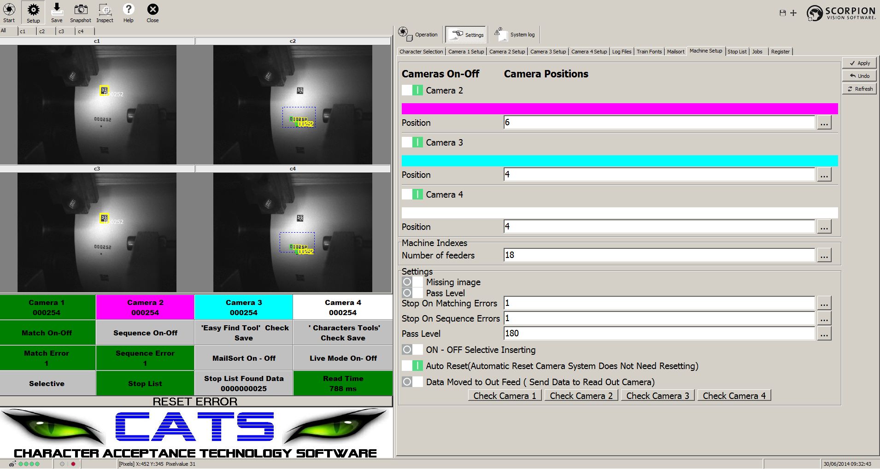Click the Settings mode icon button
880x469 pixels.
point(466,35)
